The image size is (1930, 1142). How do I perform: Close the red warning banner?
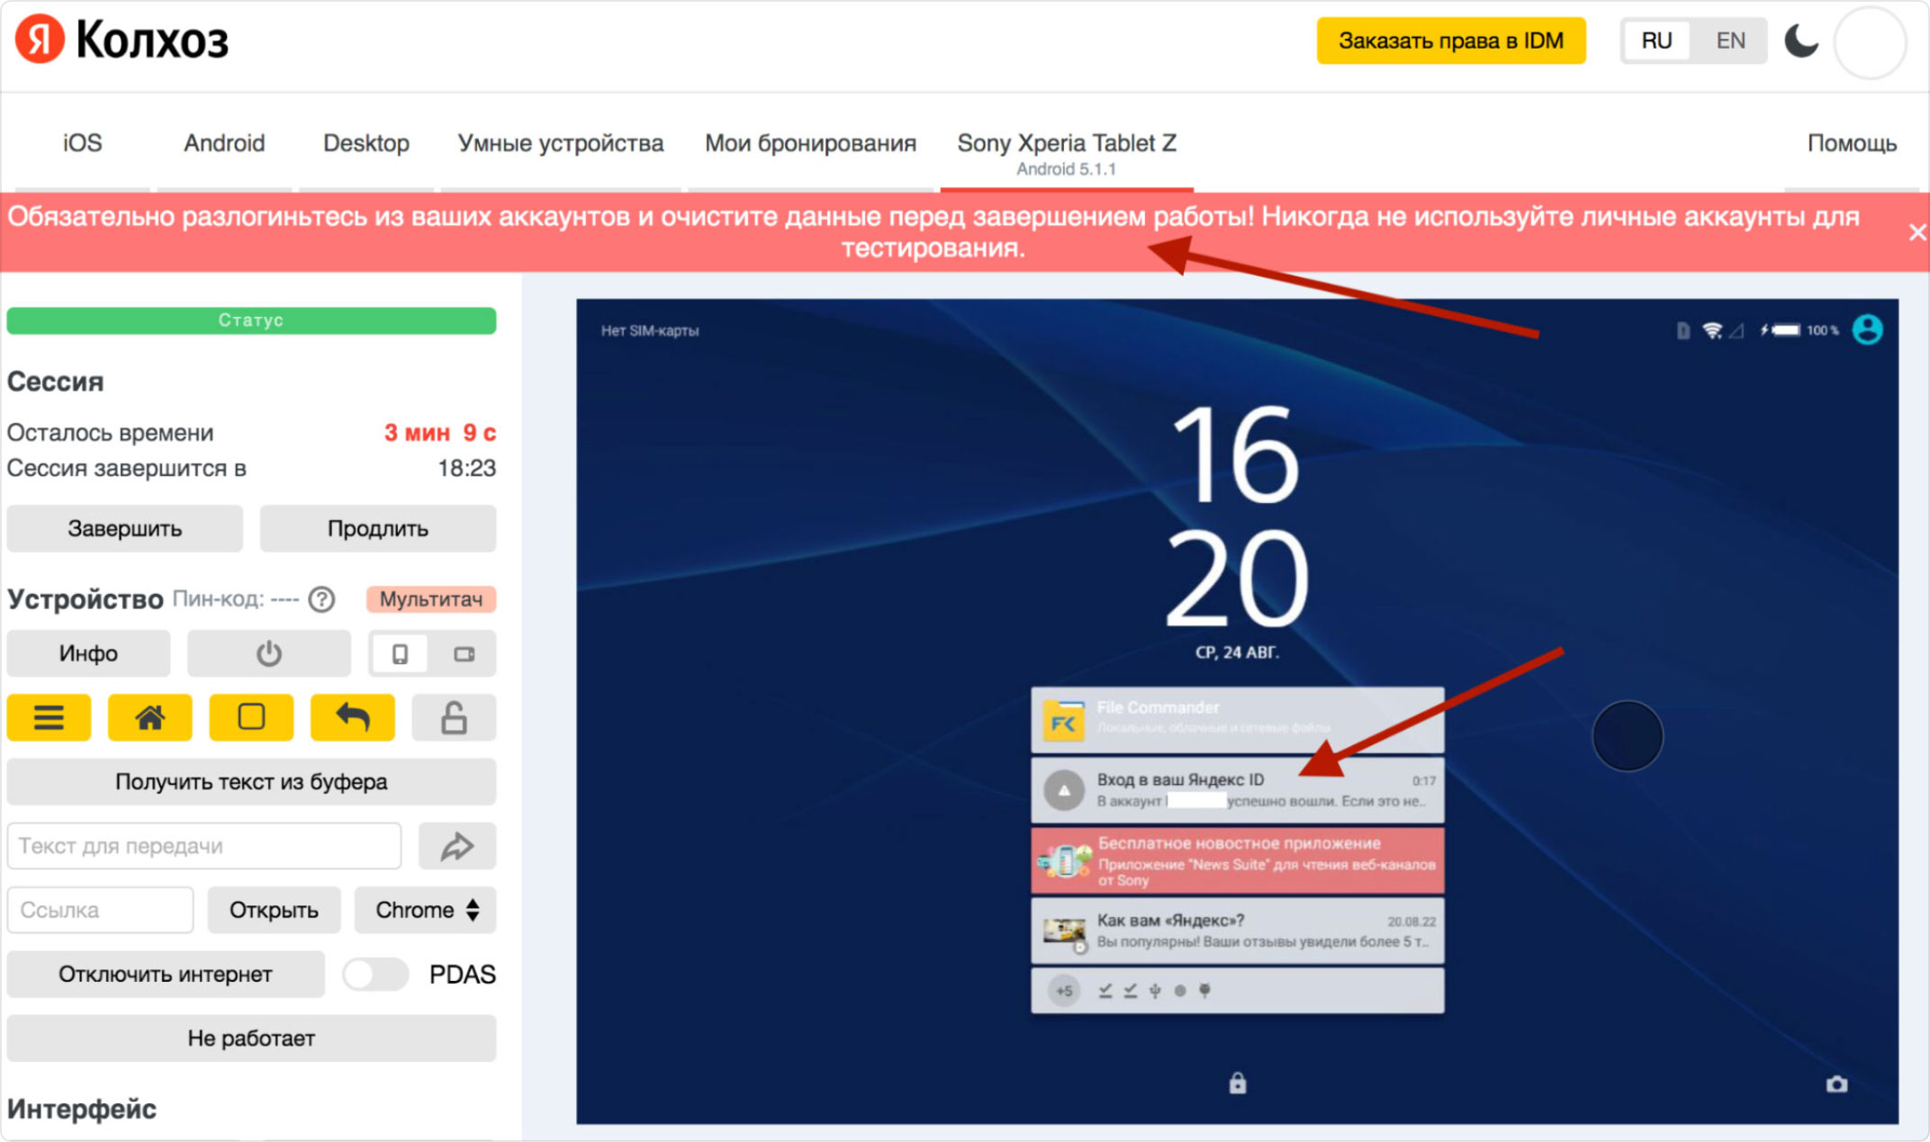pos(1916,233)
